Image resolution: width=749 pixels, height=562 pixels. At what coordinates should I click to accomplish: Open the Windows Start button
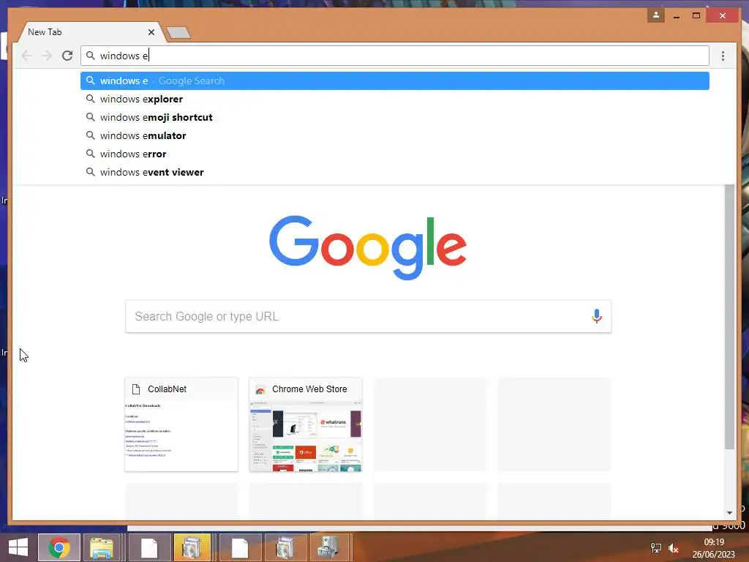tap(18, 547)
